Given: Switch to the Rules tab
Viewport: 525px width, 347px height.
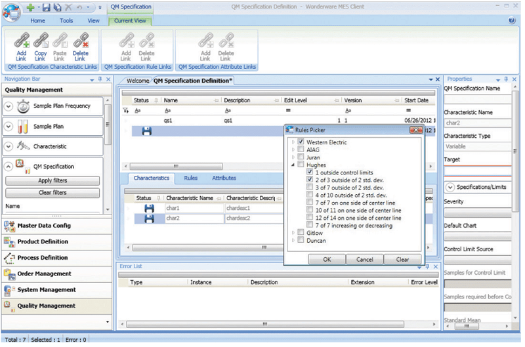Looking at the screenshot, I should click(190, 178).
